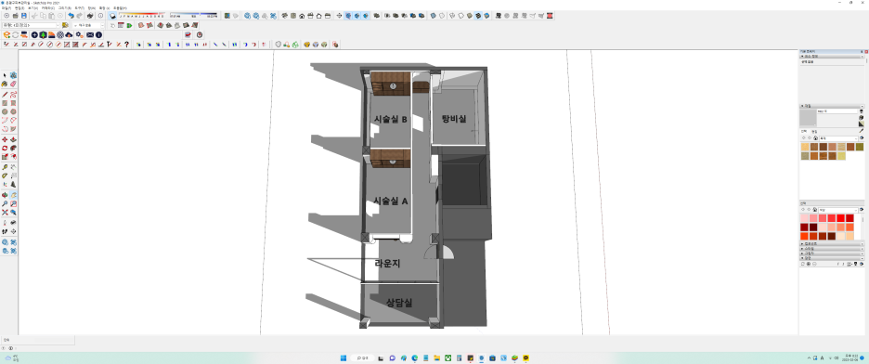Open the 그리기 menu
Screen dimensions: 869x364
pos(65,8)
